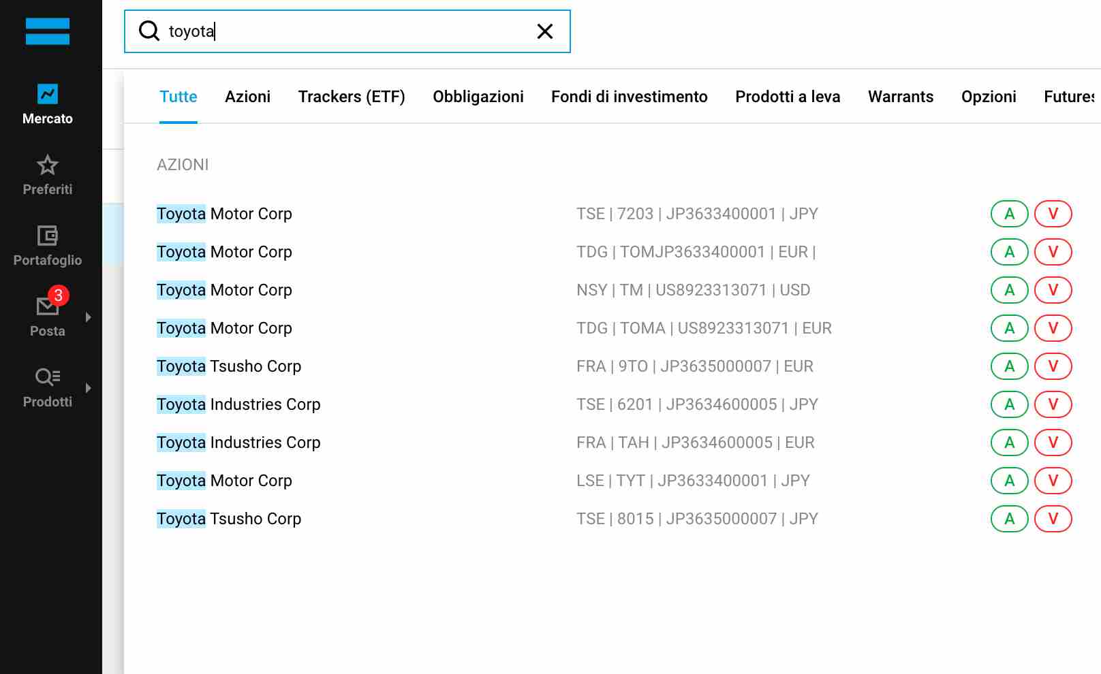This screenshot has width=1101, height=674.
Task: Buy Toyota Motor Corp TSE 7203 with A
Action: point(1009,214)
